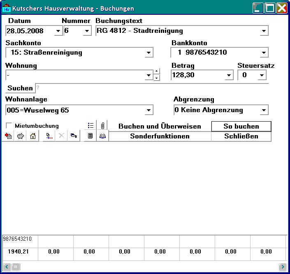Enable the Mietumbuchung checkbox
The width and height of the screenshot is (290, 274).
[x=9, y=126]
